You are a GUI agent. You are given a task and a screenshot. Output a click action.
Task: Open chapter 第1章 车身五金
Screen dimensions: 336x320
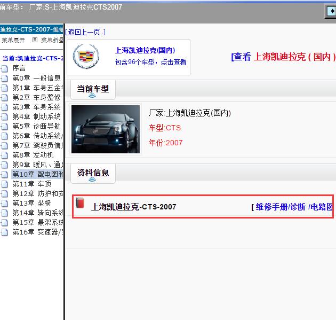[38, 88]
